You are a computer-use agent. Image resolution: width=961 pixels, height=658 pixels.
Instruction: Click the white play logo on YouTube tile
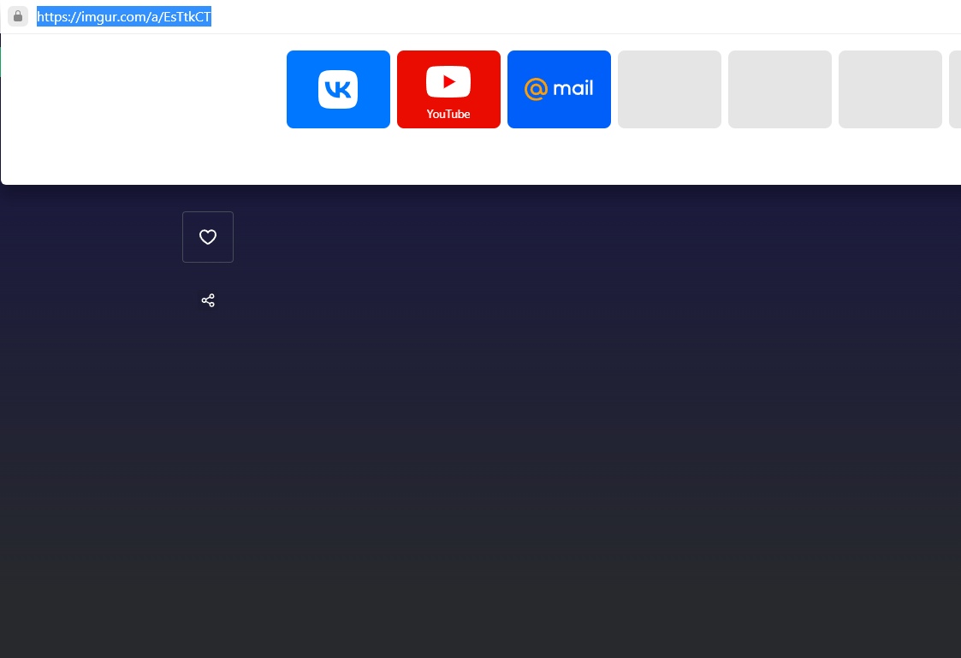coord(448,82)
